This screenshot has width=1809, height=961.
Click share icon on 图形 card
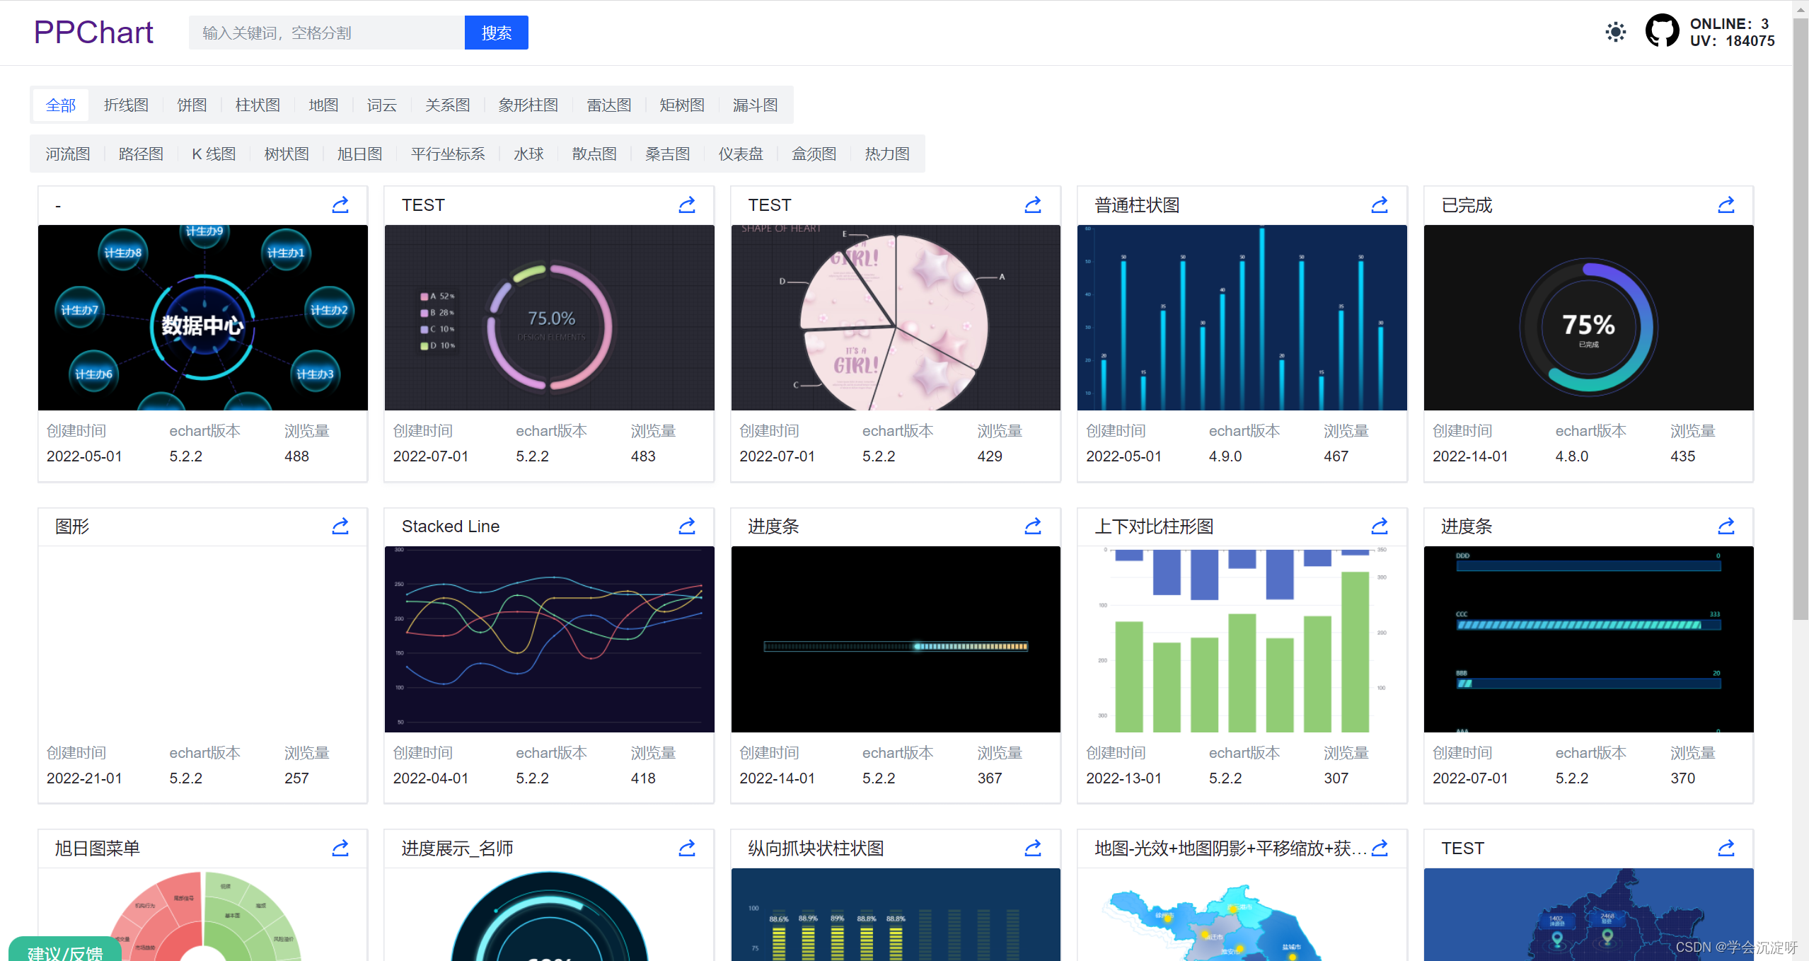pos(340,526)
